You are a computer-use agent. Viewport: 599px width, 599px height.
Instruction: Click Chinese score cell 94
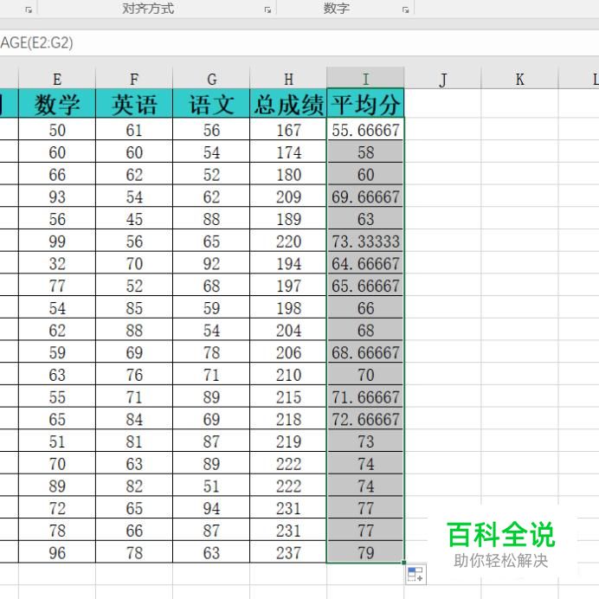coord(211,508)
